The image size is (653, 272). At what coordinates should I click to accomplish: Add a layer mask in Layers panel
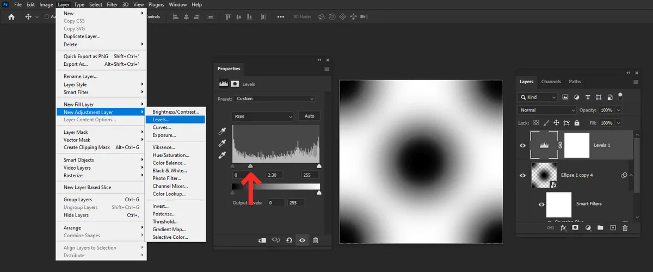click(575, 228)
